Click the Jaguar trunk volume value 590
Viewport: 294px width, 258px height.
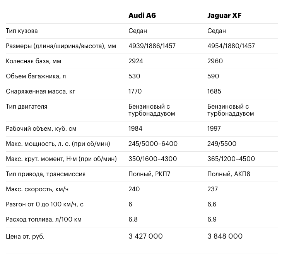(x=213, y=76)
